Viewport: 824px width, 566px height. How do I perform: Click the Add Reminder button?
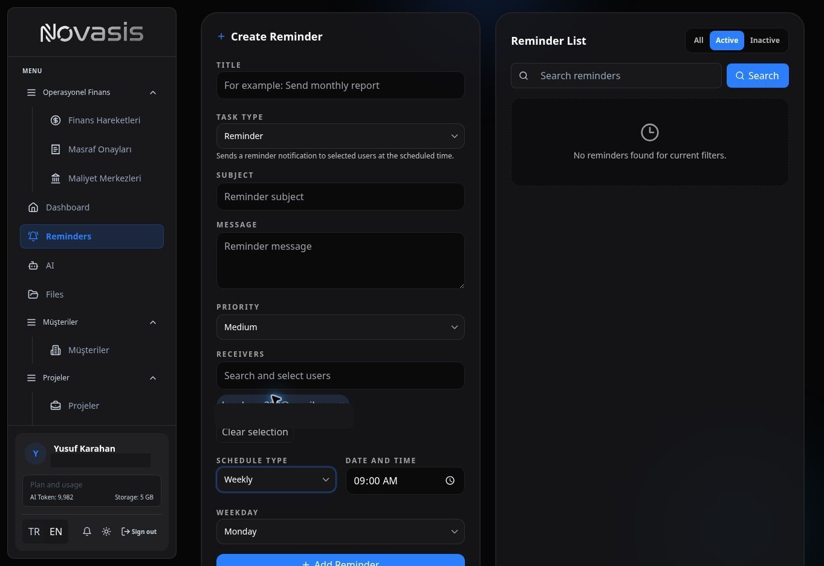[340, 561]
